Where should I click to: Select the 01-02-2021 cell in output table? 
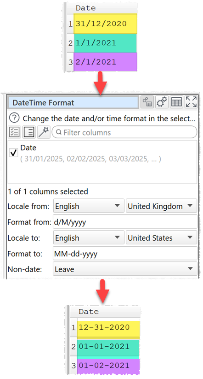tap(108, 366)
